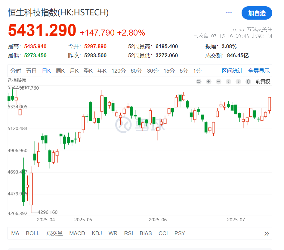Image resolution: width=284 pixels, height=250 pixels.
Task: Zoom in chart with plus icon
Action: coord(209,81)
